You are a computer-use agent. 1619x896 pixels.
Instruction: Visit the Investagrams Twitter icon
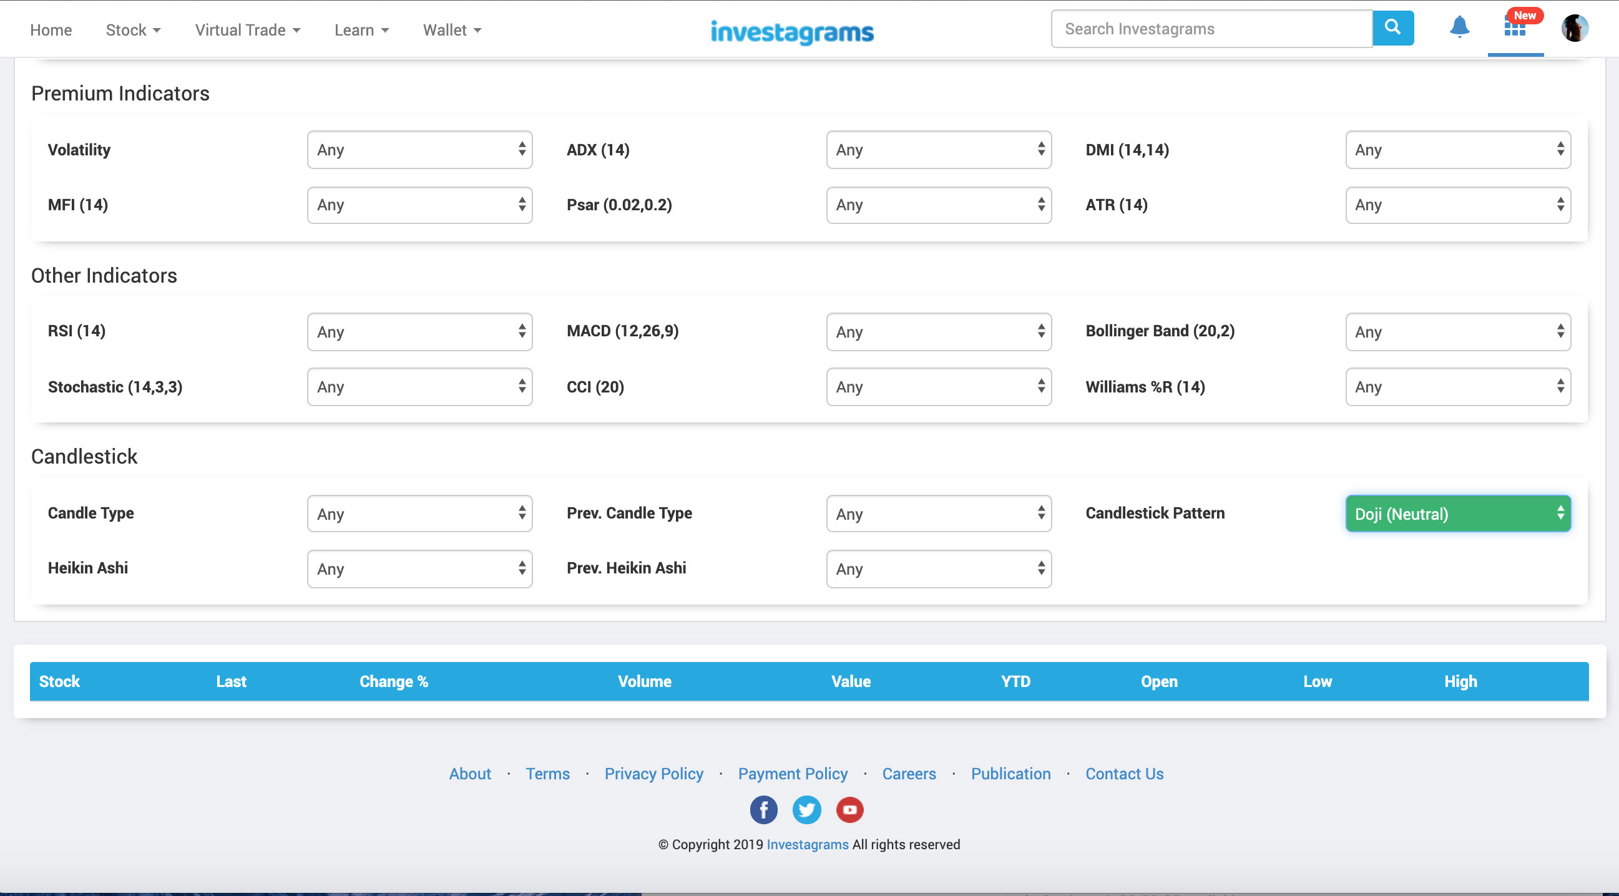click(x=806, y=809)
